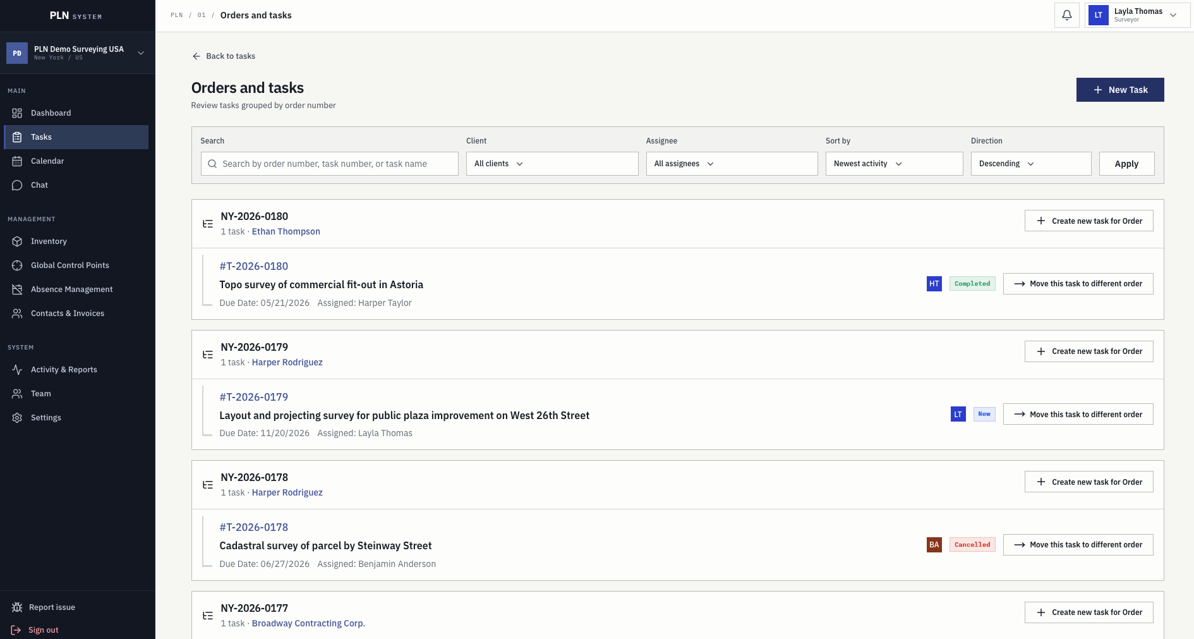Screen dimensions: 1194x639
Task: Click the Completed status badge
Action: pos(972,284)
